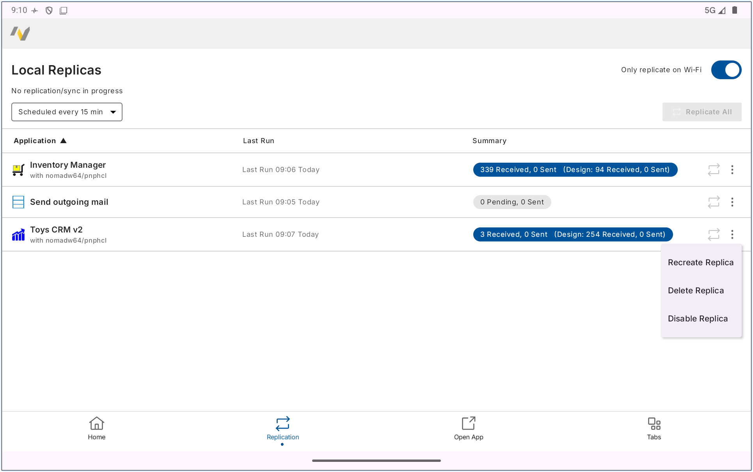
Task: Click the Local Replicas heading
Action: [56, 70]
